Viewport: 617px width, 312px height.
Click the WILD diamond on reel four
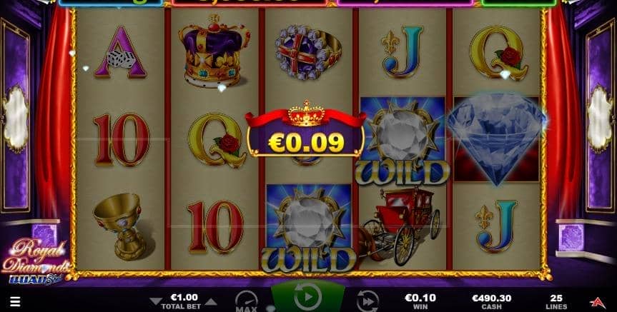(403, 141)
